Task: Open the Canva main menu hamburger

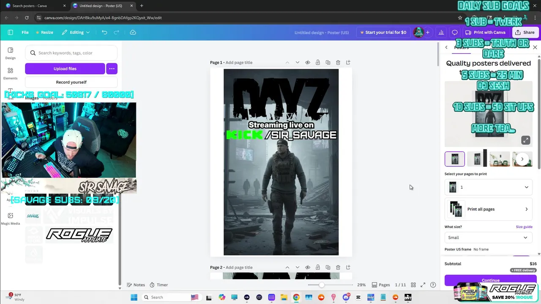Action: [10, 32]
